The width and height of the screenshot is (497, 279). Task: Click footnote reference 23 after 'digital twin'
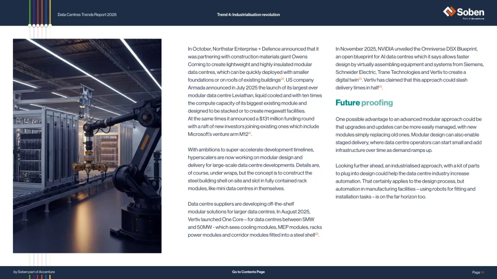(x=360, y=79)
